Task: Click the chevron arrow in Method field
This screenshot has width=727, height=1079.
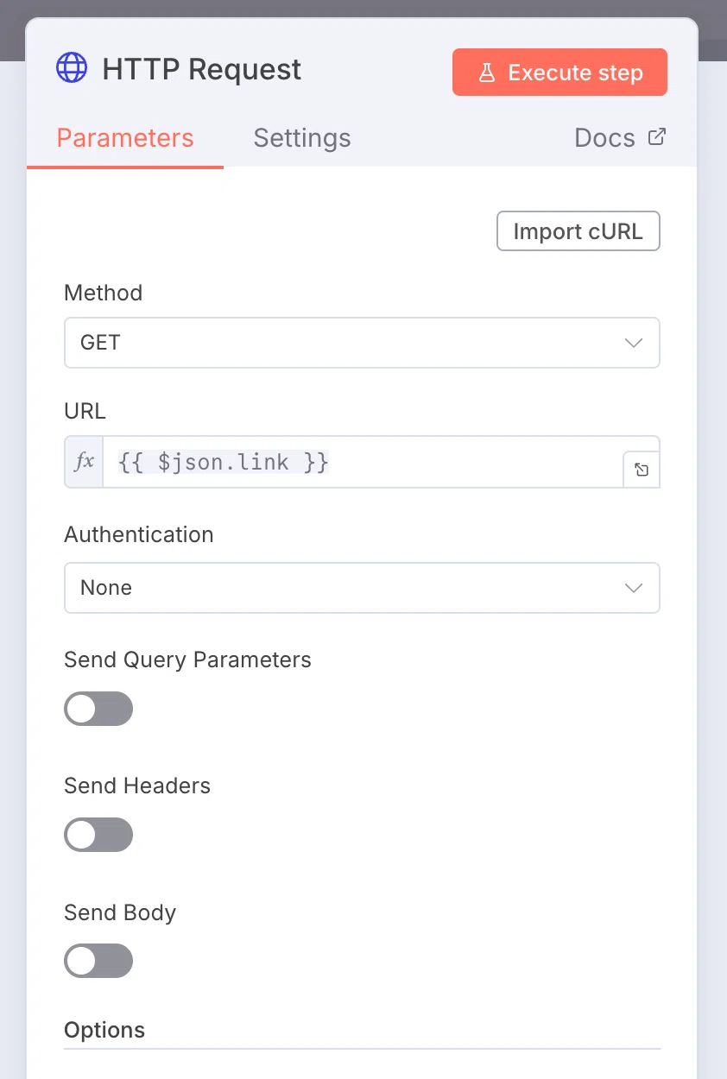Action: point(634,343)
